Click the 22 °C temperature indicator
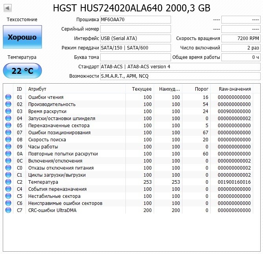The width and height of the screenshot is (263, 254). coord(22,71)
